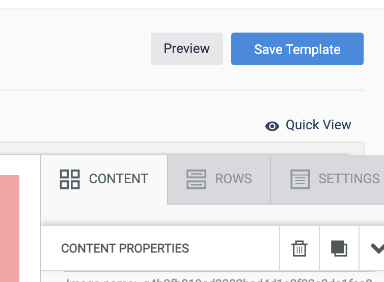384x282 pixels.
Task: Click the gray bar beneath Quick View
Action: pyautogui.click(x=182, y=148)
